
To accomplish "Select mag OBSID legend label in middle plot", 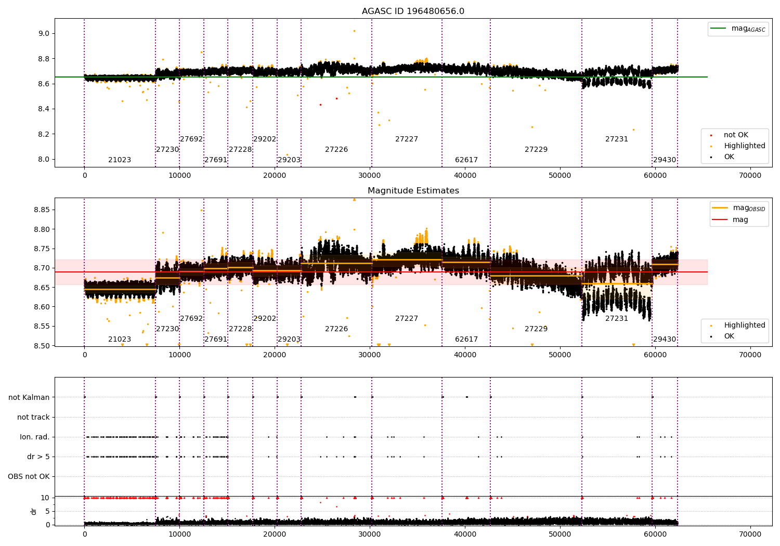I will [749, 208].
